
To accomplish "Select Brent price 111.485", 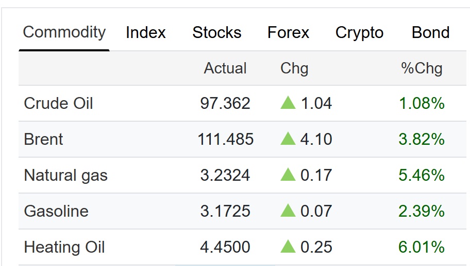I will pos(225,139).
